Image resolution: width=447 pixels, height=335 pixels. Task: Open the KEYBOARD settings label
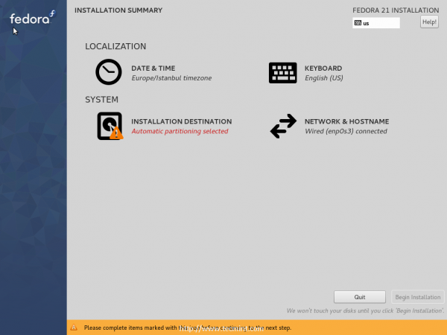[323, 68]
